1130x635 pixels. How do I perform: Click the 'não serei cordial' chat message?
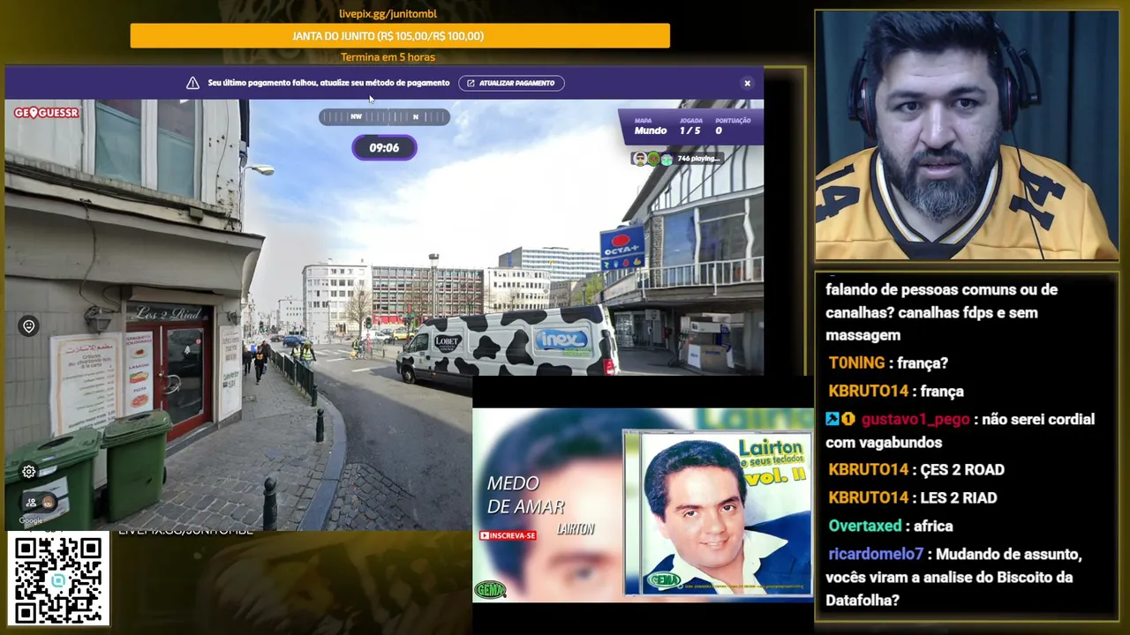[960, 430]
